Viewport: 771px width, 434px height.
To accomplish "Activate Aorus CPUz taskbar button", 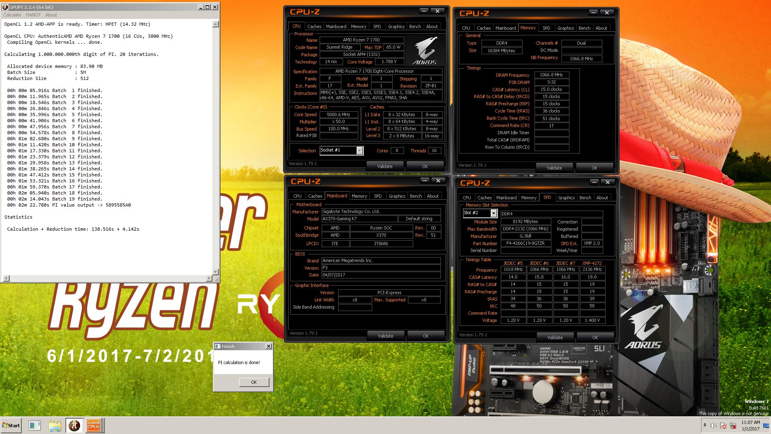I will [x=93, y=426].
